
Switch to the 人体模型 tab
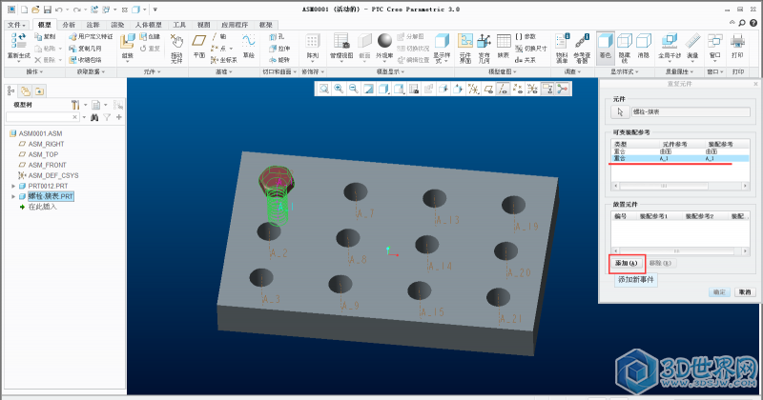[149, 25]
